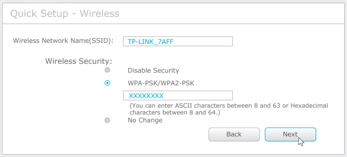347x157 pixels.
Task: Click the word "Security" in Disable Security
Action: (166, 71)
